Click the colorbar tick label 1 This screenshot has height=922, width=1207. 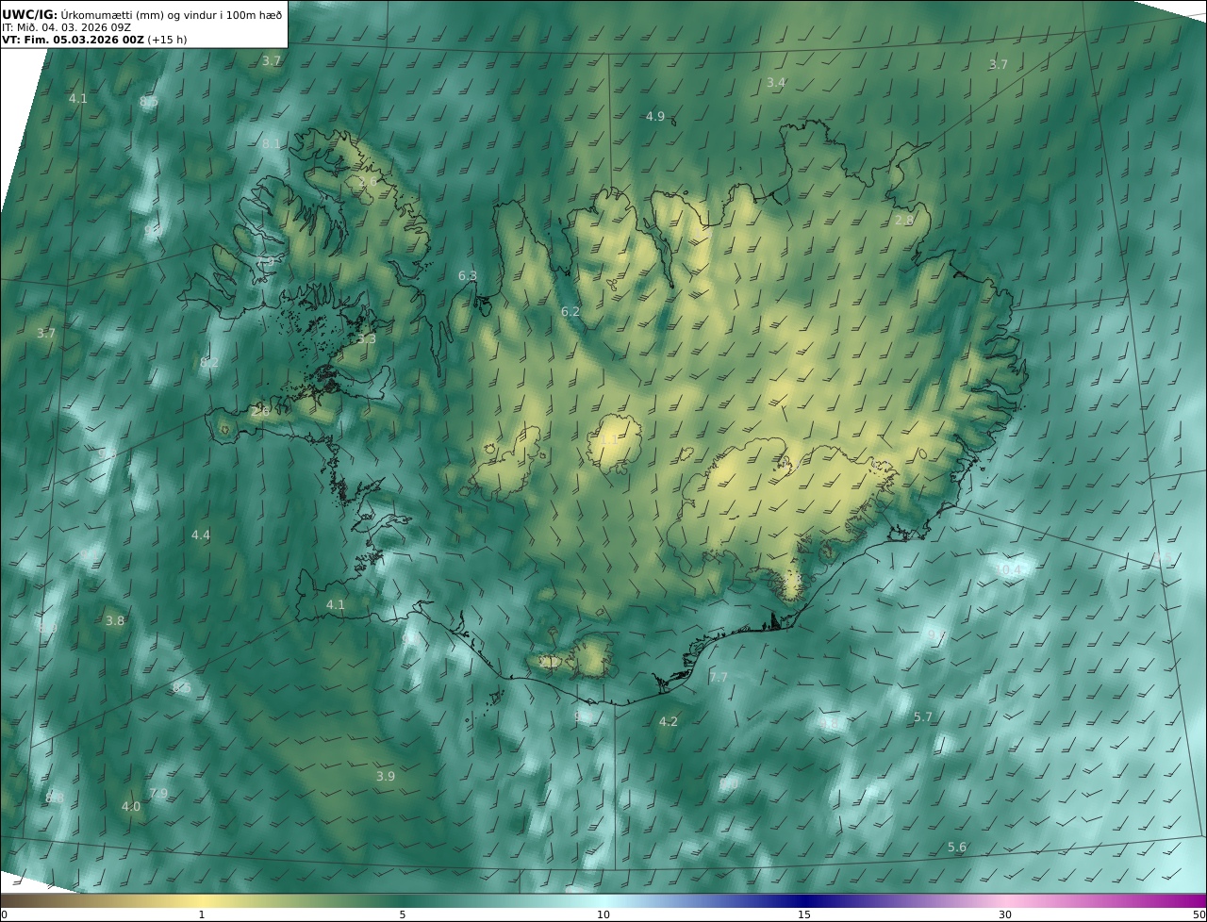[x=202, y=915]
